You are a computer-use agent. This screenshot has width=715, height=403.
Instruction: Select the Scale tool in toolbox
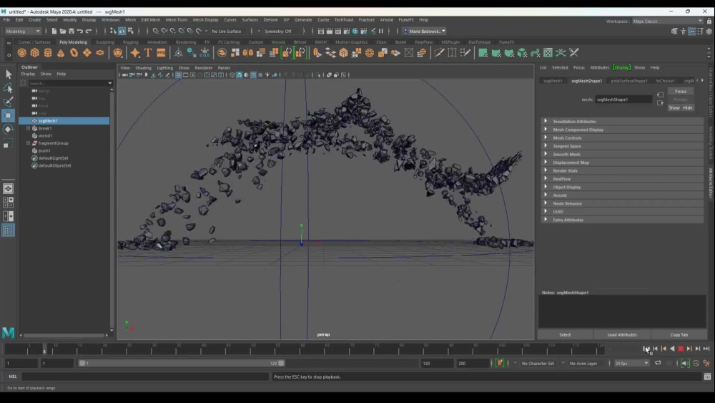coord(8,144)
